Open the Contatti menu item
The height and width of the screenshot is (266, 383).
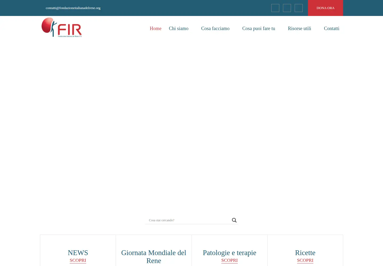pyautogui.click(x=332, y=28)
